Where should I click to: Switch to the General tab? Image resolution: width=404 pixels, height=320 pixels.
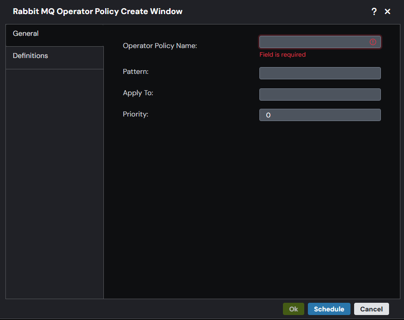point(54,35)
